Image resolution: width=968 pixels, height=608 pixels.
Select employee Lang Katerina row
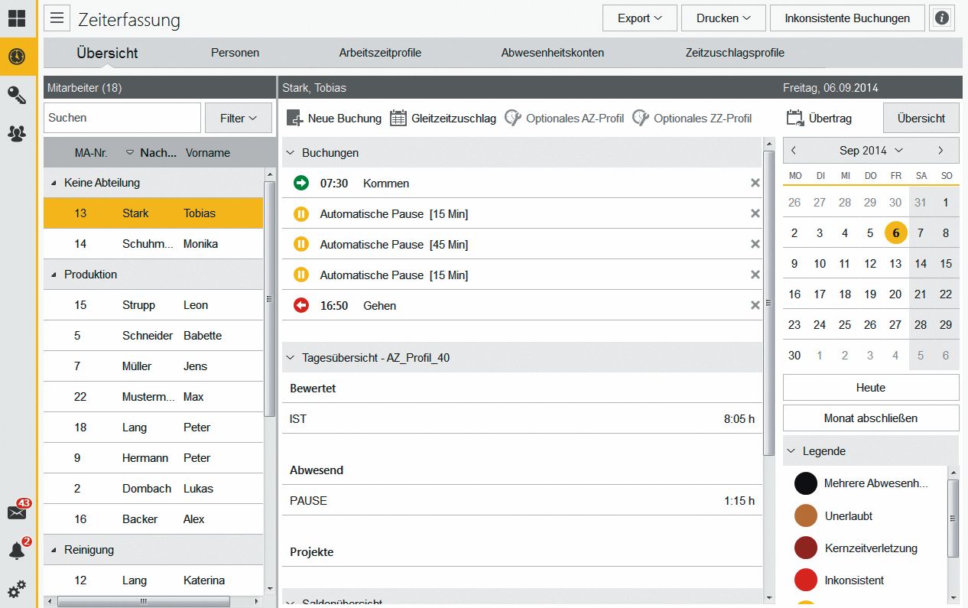(154, 580)
